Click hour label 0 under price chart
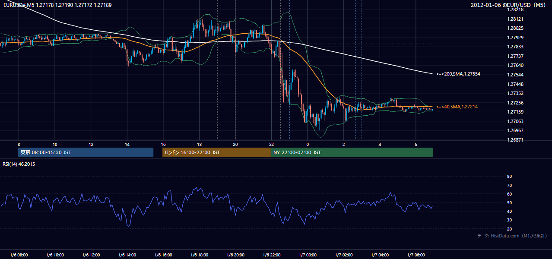 pyautogui.click(x=308, y=144)
